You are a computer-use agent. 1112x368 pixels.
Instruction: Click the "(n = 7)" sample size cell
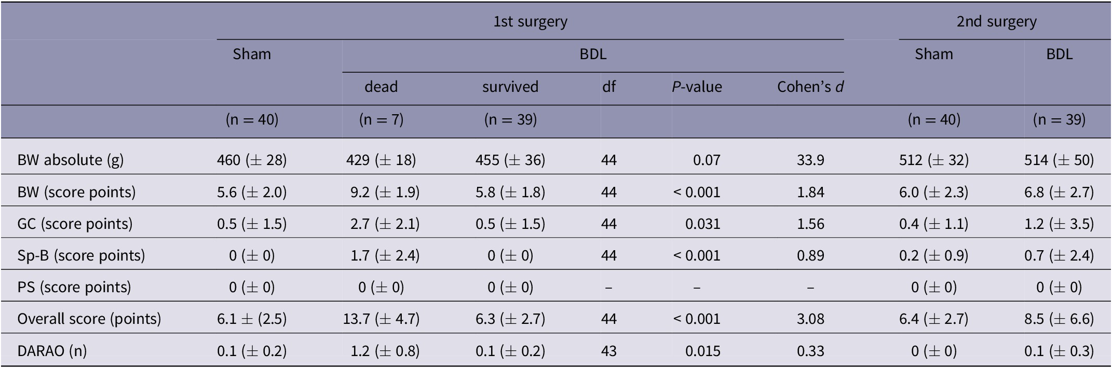[x=381, y=120]
